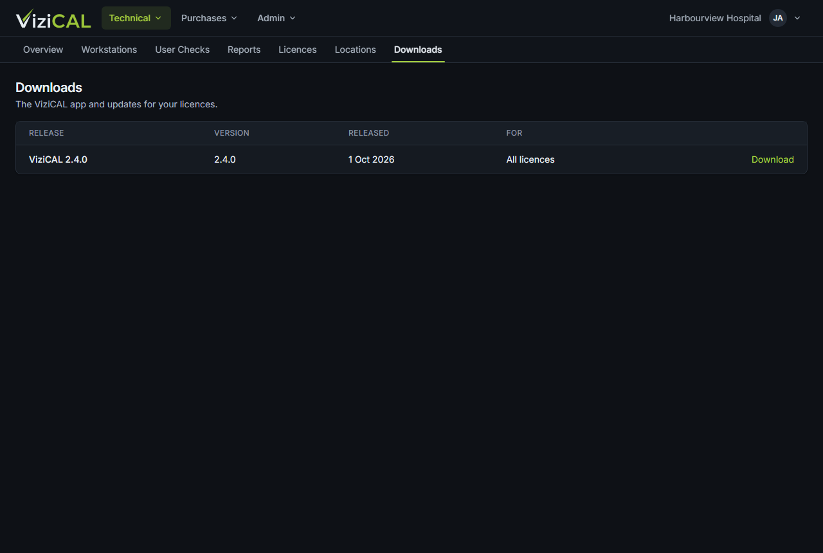
Task: Go to the Overview tab
Action: 43,50
